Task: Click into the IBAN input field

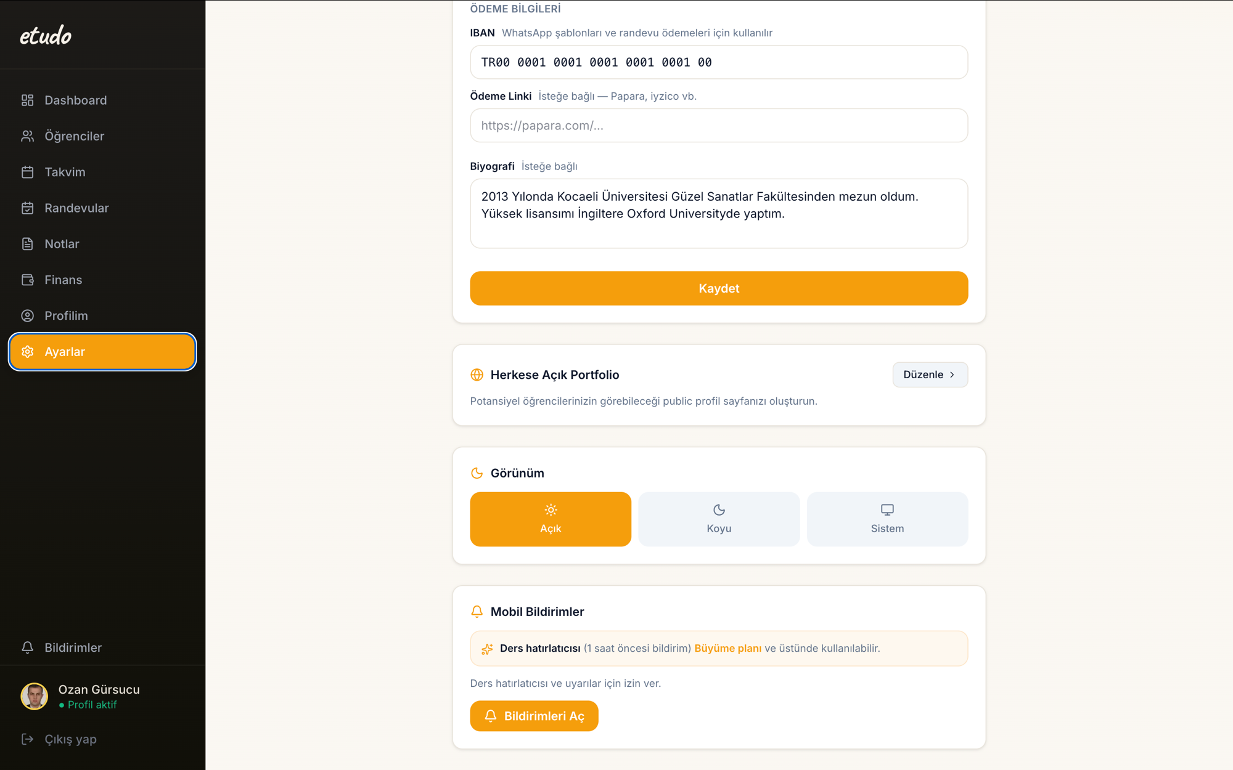Action: click(x=719, y=62)
